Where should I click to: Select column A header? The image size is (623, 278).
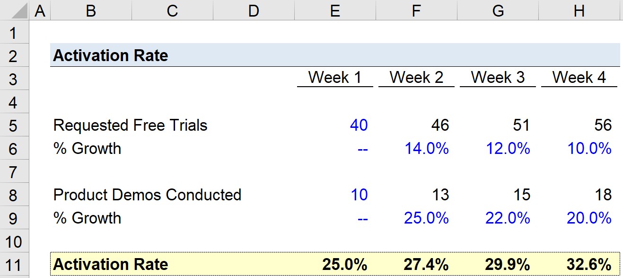pos(40,10)
